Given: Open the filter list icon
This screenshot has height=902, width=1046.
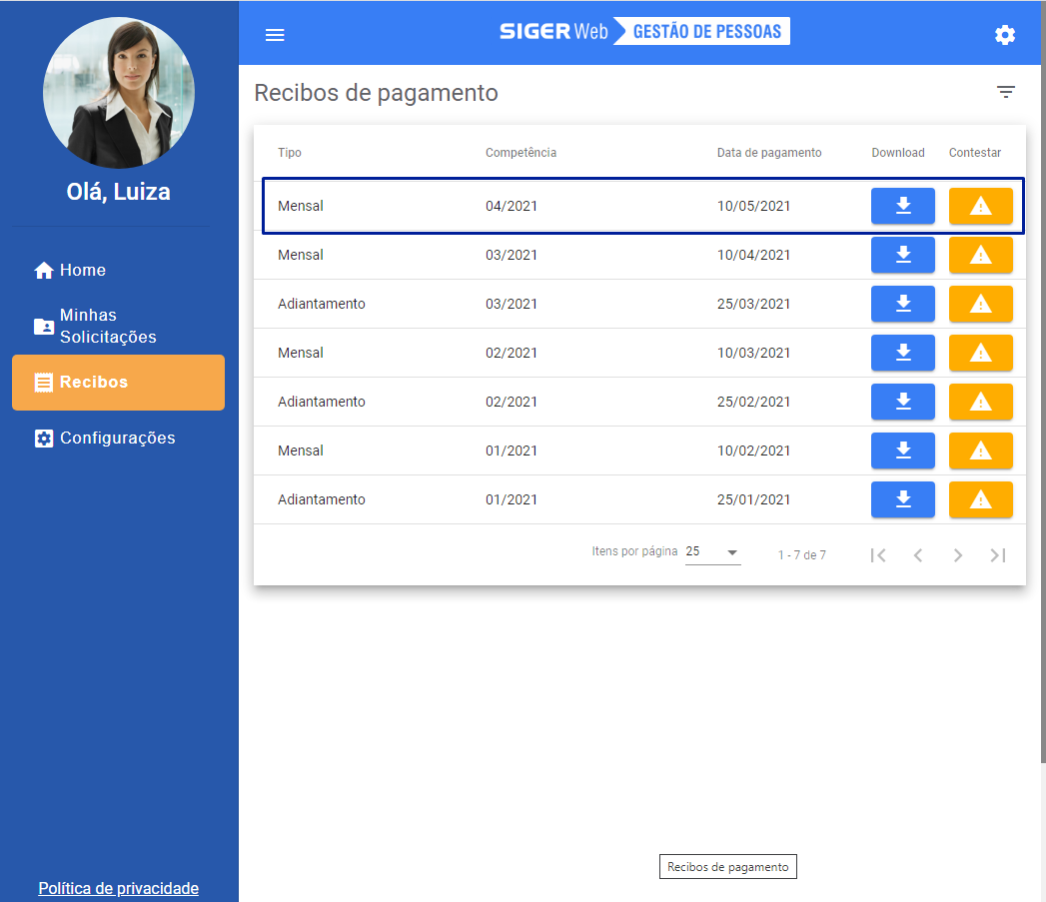Looking at the screenshot, I should (x=1005, y=92).
